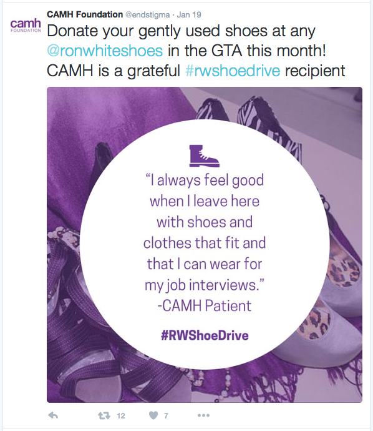
Task: Retweet this post using the retweet icon
Action: [104, 415]
